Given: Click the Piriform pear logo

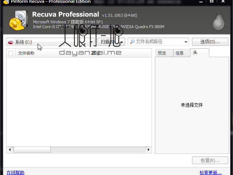Looking at the screenshot, I should pos(218,21).
